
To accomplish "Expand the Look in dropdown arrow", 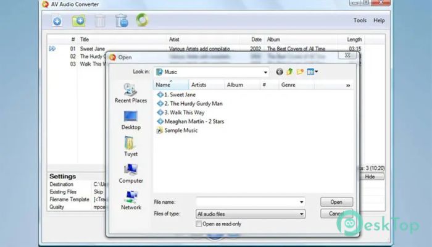I will [x=265, y=72].
